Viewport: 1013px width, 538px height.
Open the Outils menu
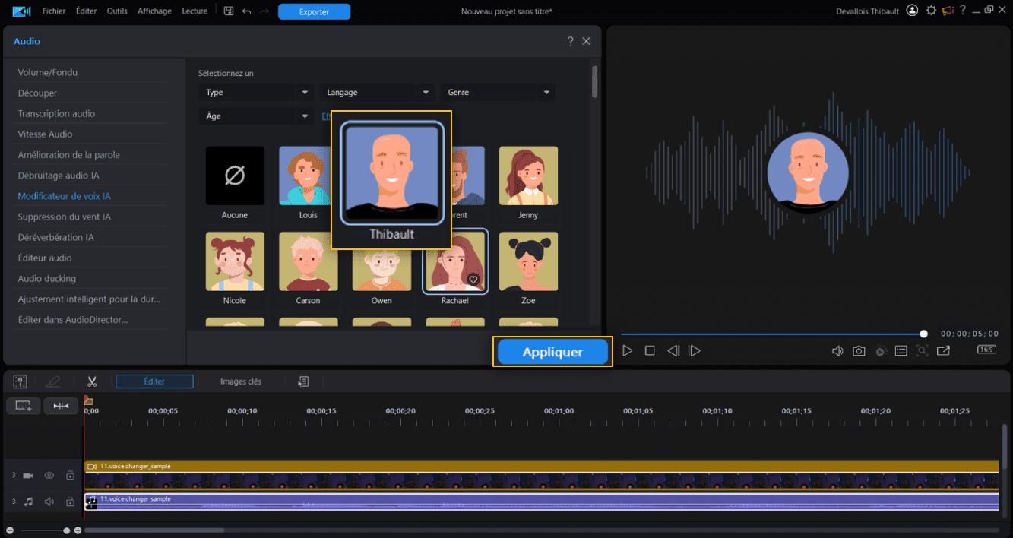[x=117, y=11]
